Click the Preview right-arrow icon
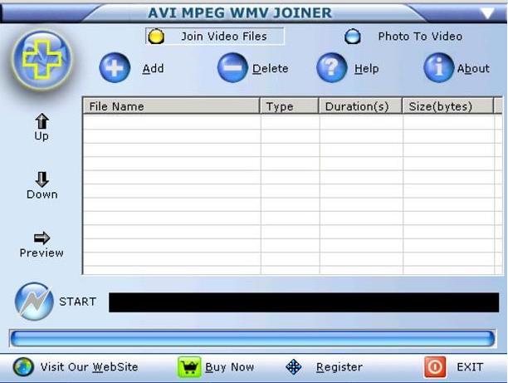The width and height of the screenshot is (508, 383). [42, 238]
